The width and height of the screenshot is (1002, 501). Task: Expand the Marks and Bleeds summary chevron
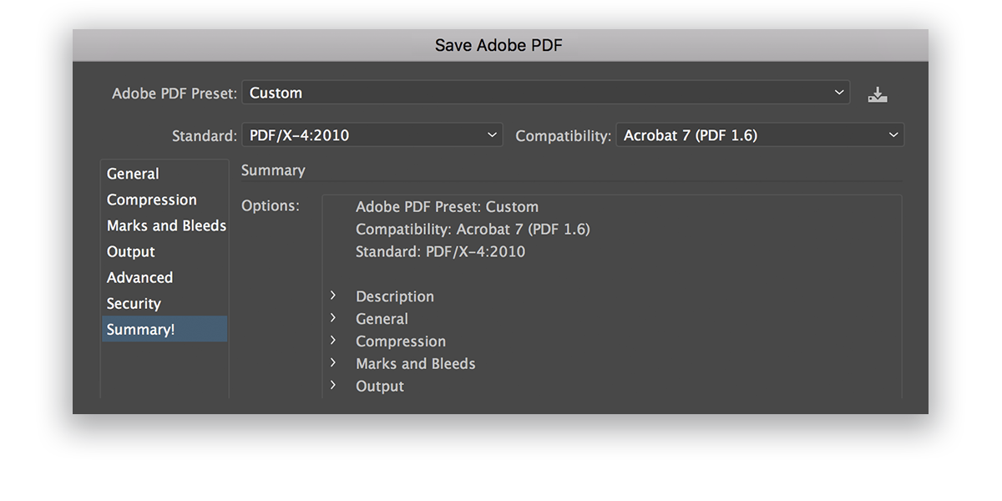click(332, 363)
